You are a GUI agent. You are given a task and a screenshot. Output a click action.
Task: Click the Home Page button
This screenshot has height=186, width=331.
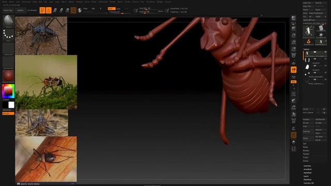(x=8, y=10)
